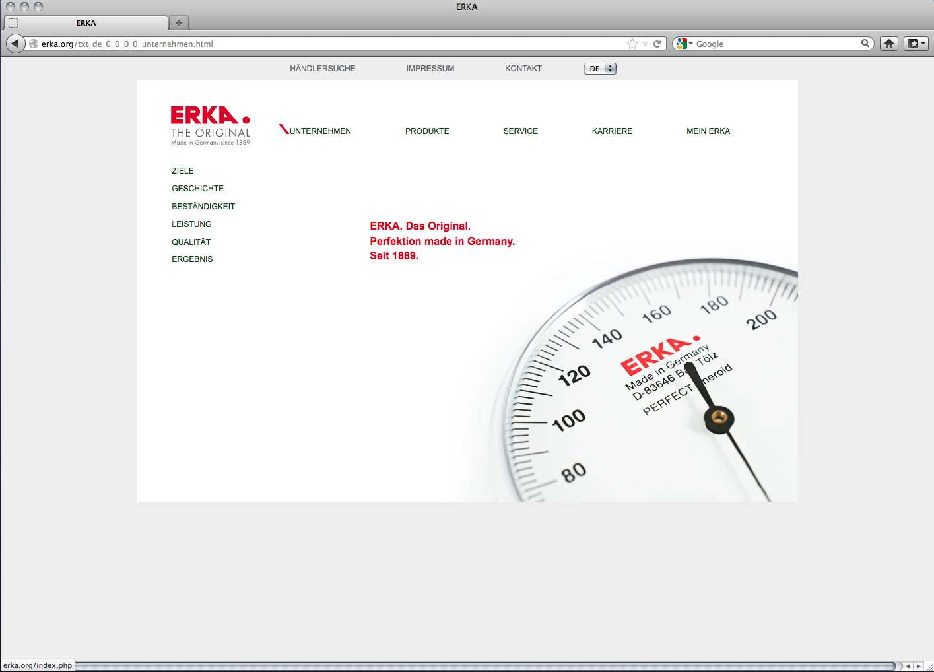This screenshot has height=672, width=934.
Task: Bookmark this page with the star icon
Action: click(632, 44)
